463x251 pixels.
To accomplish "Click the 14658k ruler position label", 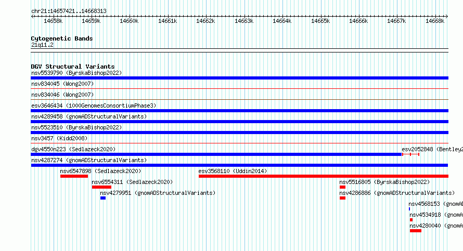I will (53, 21).
